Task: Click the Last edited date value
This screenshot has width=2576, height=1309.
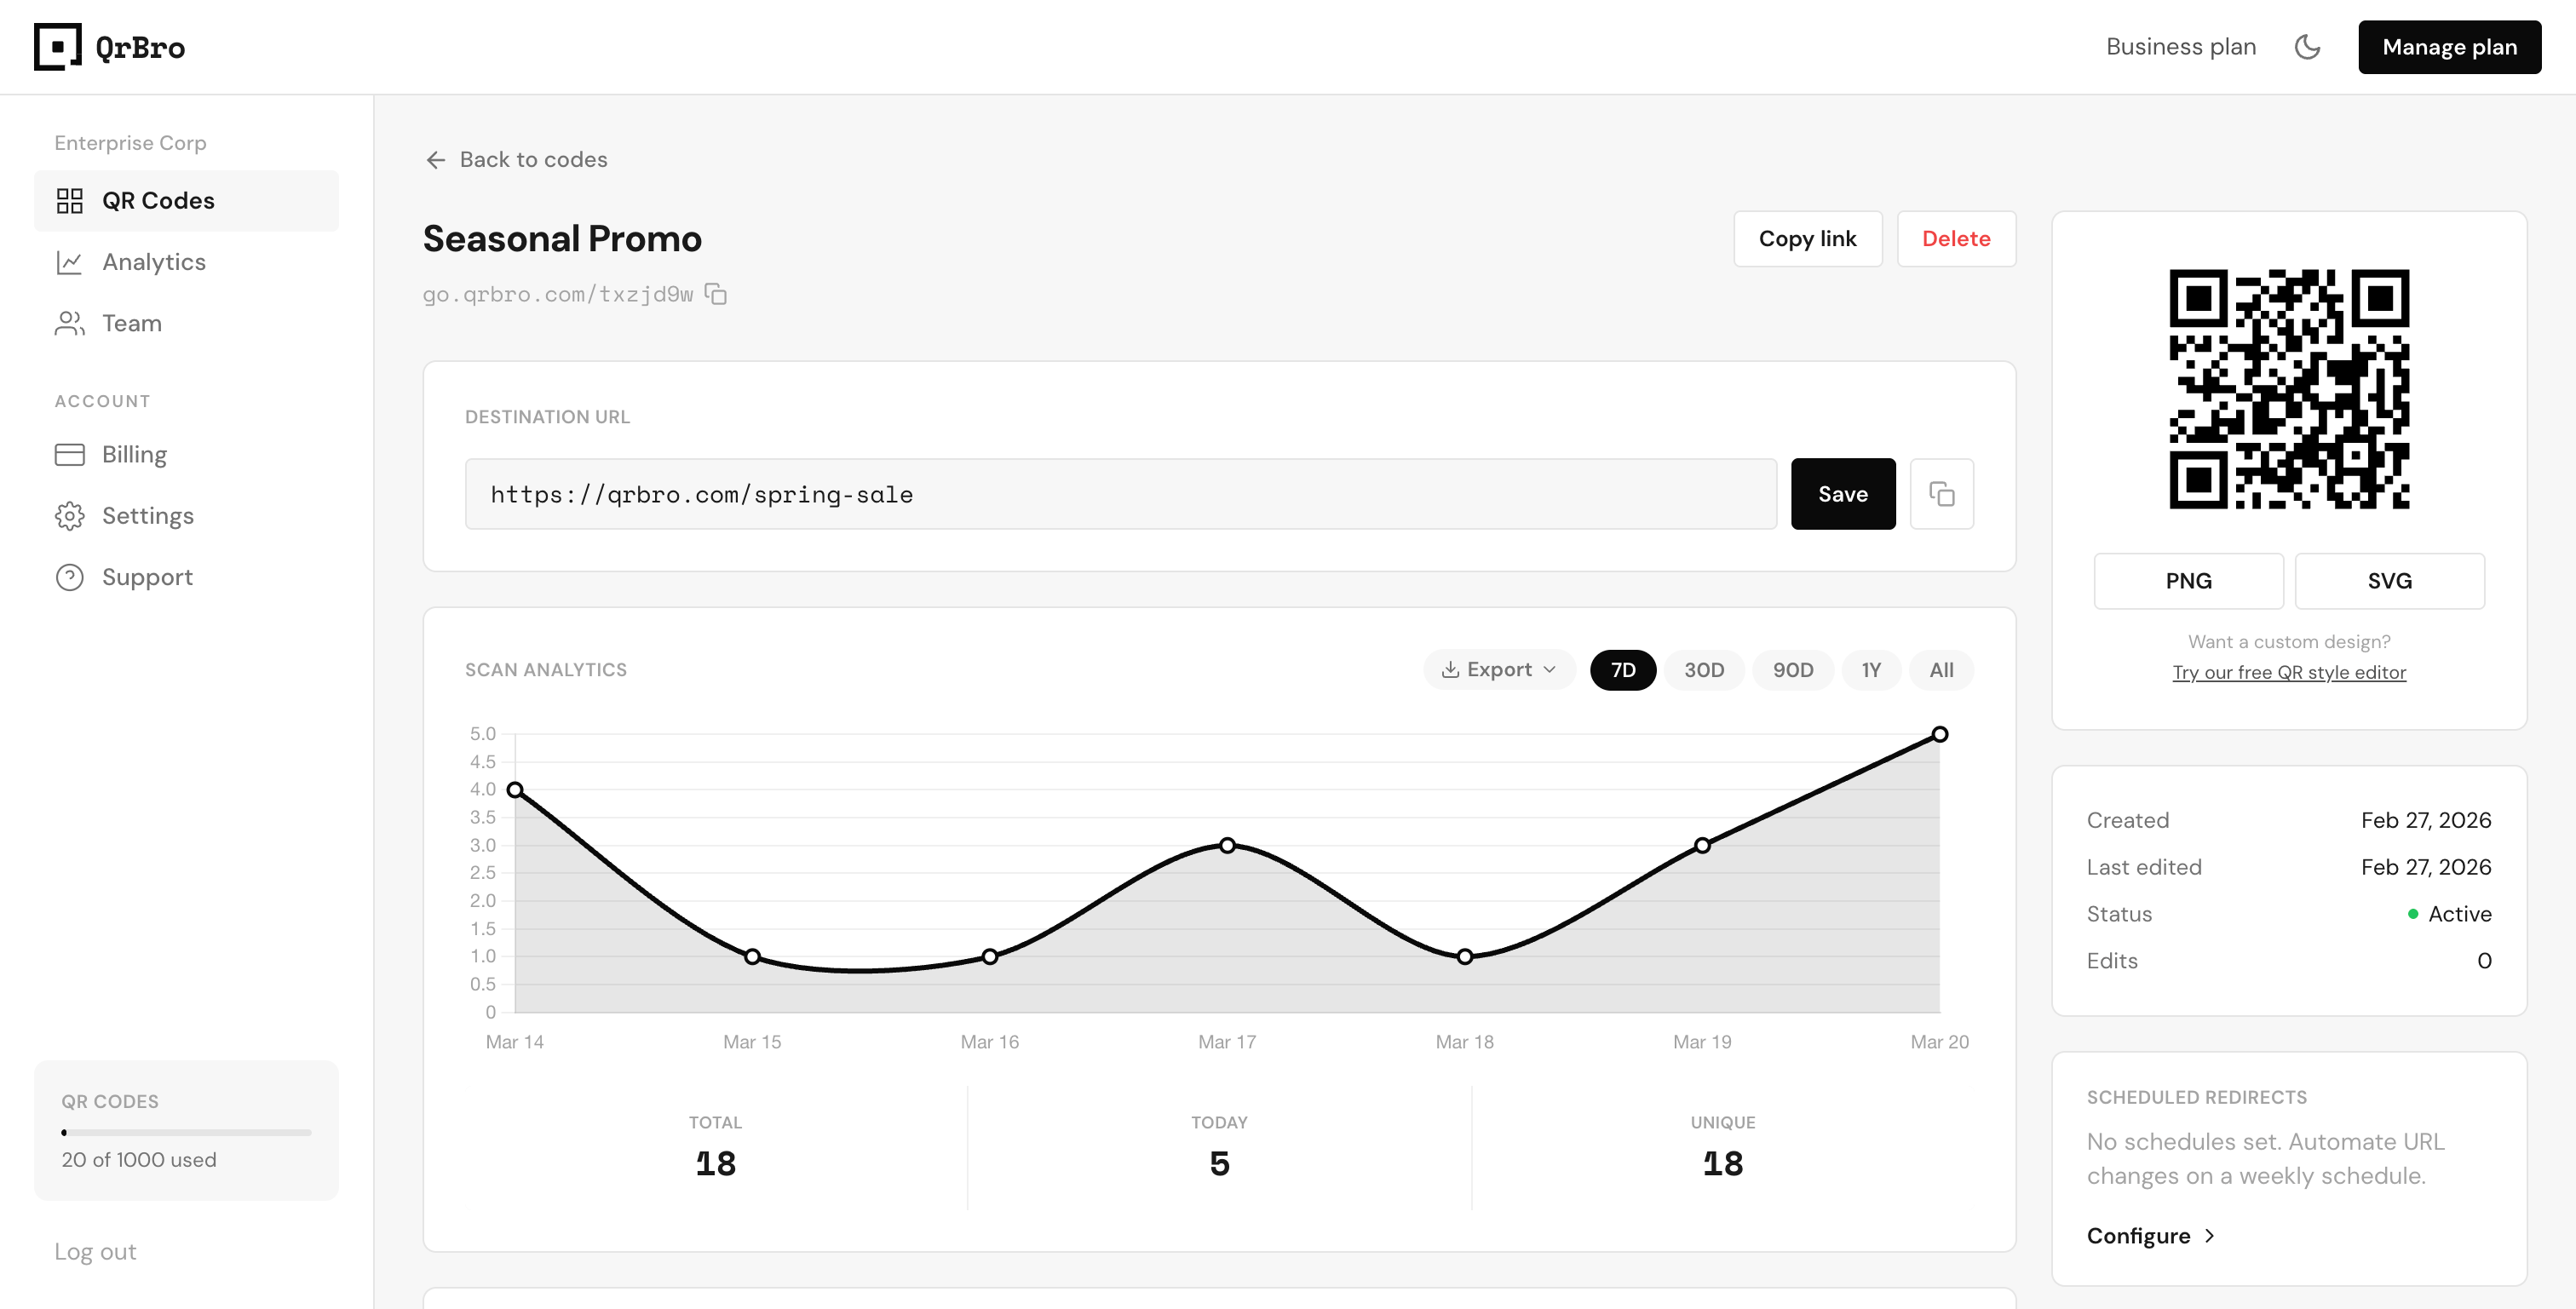Action: pyautogui.click(x=2425, y=868)
